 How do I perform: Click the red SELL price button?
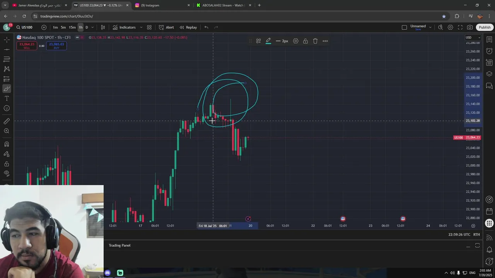[27, 46]
